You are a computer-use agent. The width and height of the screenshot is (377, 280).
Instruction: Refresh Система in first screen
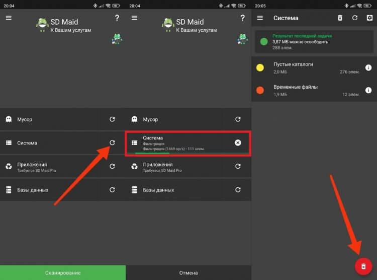(112, 143)
